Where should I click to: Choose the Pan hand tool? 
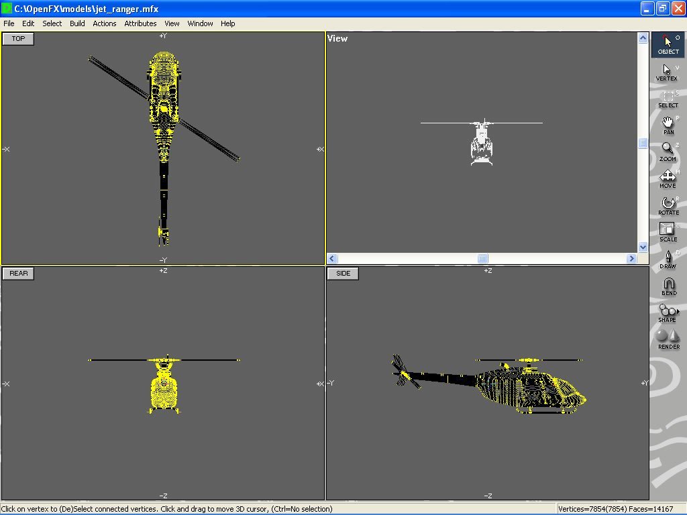pos(668,125)
